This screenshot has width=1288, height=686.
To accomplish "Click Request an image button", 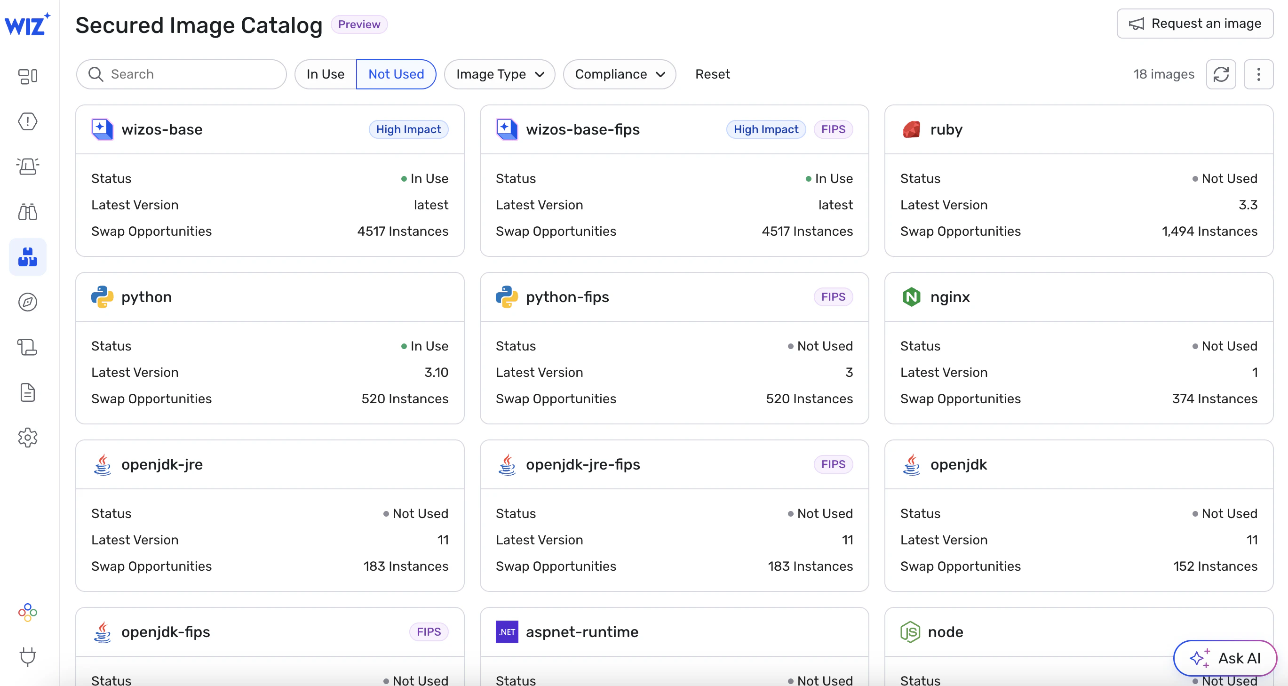I will (x=1195, y=24).
